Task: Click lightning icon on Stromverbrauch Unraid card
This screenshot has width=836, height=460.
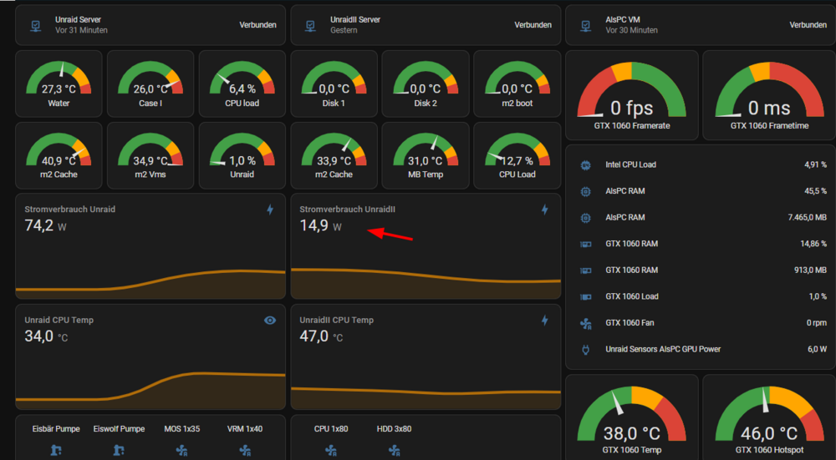Action: coord(270,210)
